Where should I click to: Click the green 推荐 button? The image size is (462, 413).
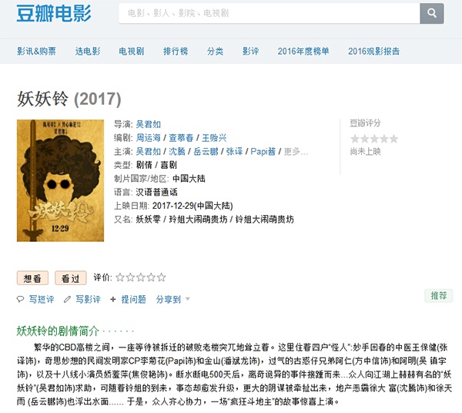(439, 295)
